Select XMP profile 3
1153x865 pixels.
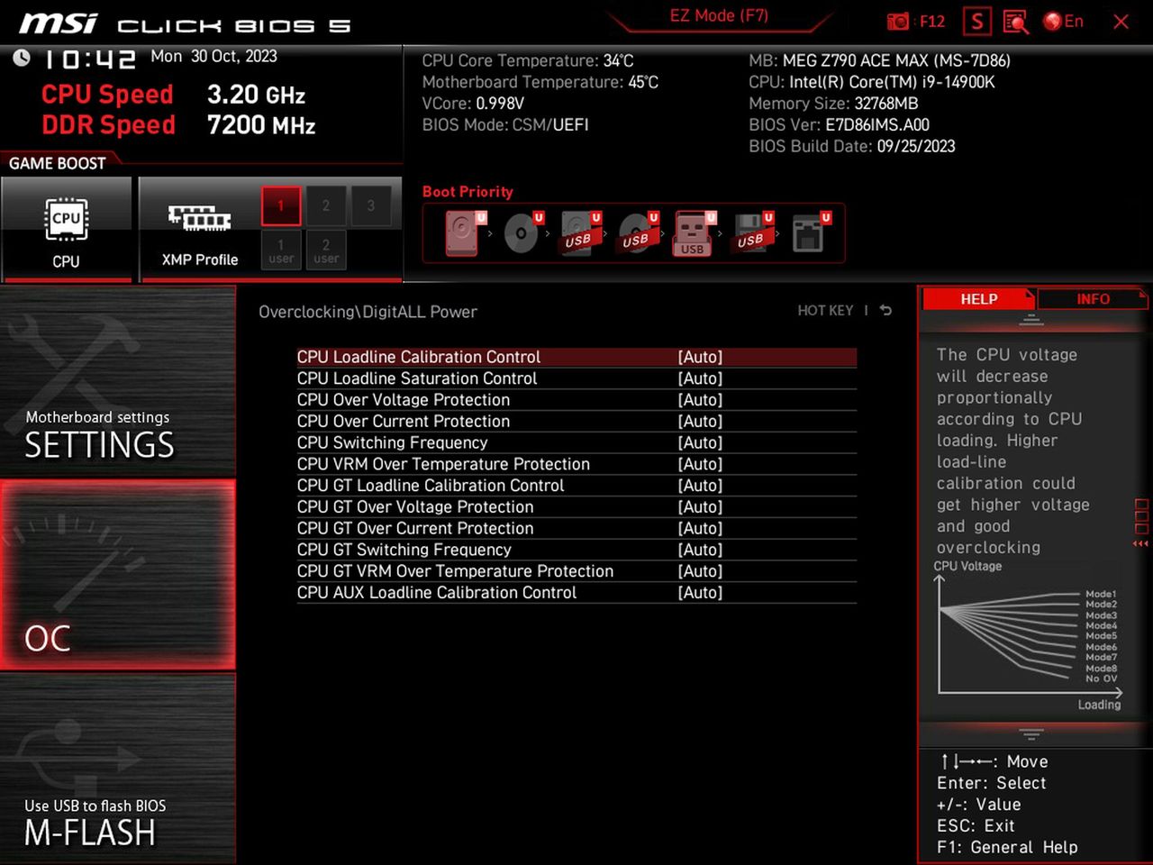coord(371,205)
